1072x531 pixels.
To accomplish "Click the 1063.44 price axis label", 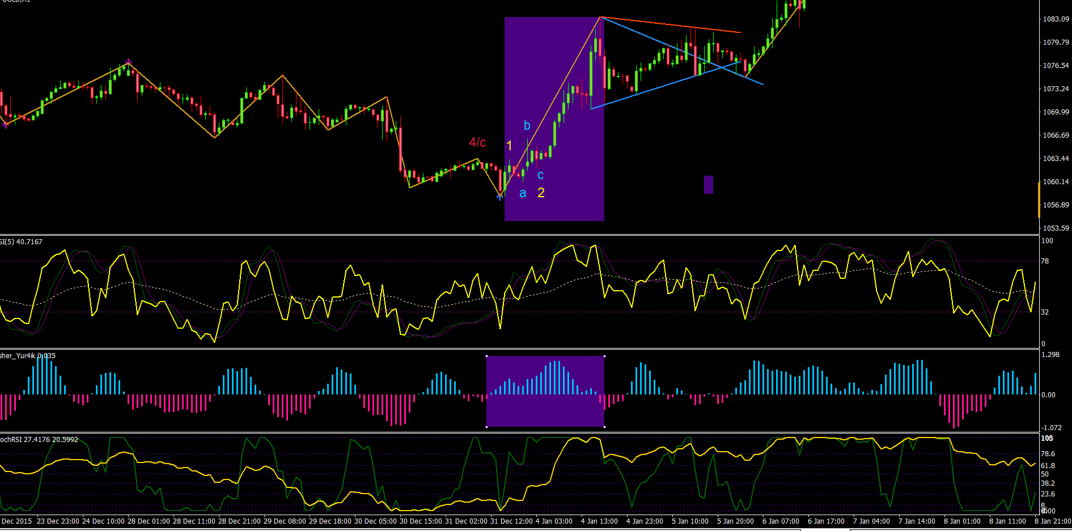I will [x=1056, y=159].
